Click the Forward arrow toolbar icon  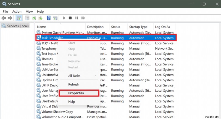(x=10, y=18)
